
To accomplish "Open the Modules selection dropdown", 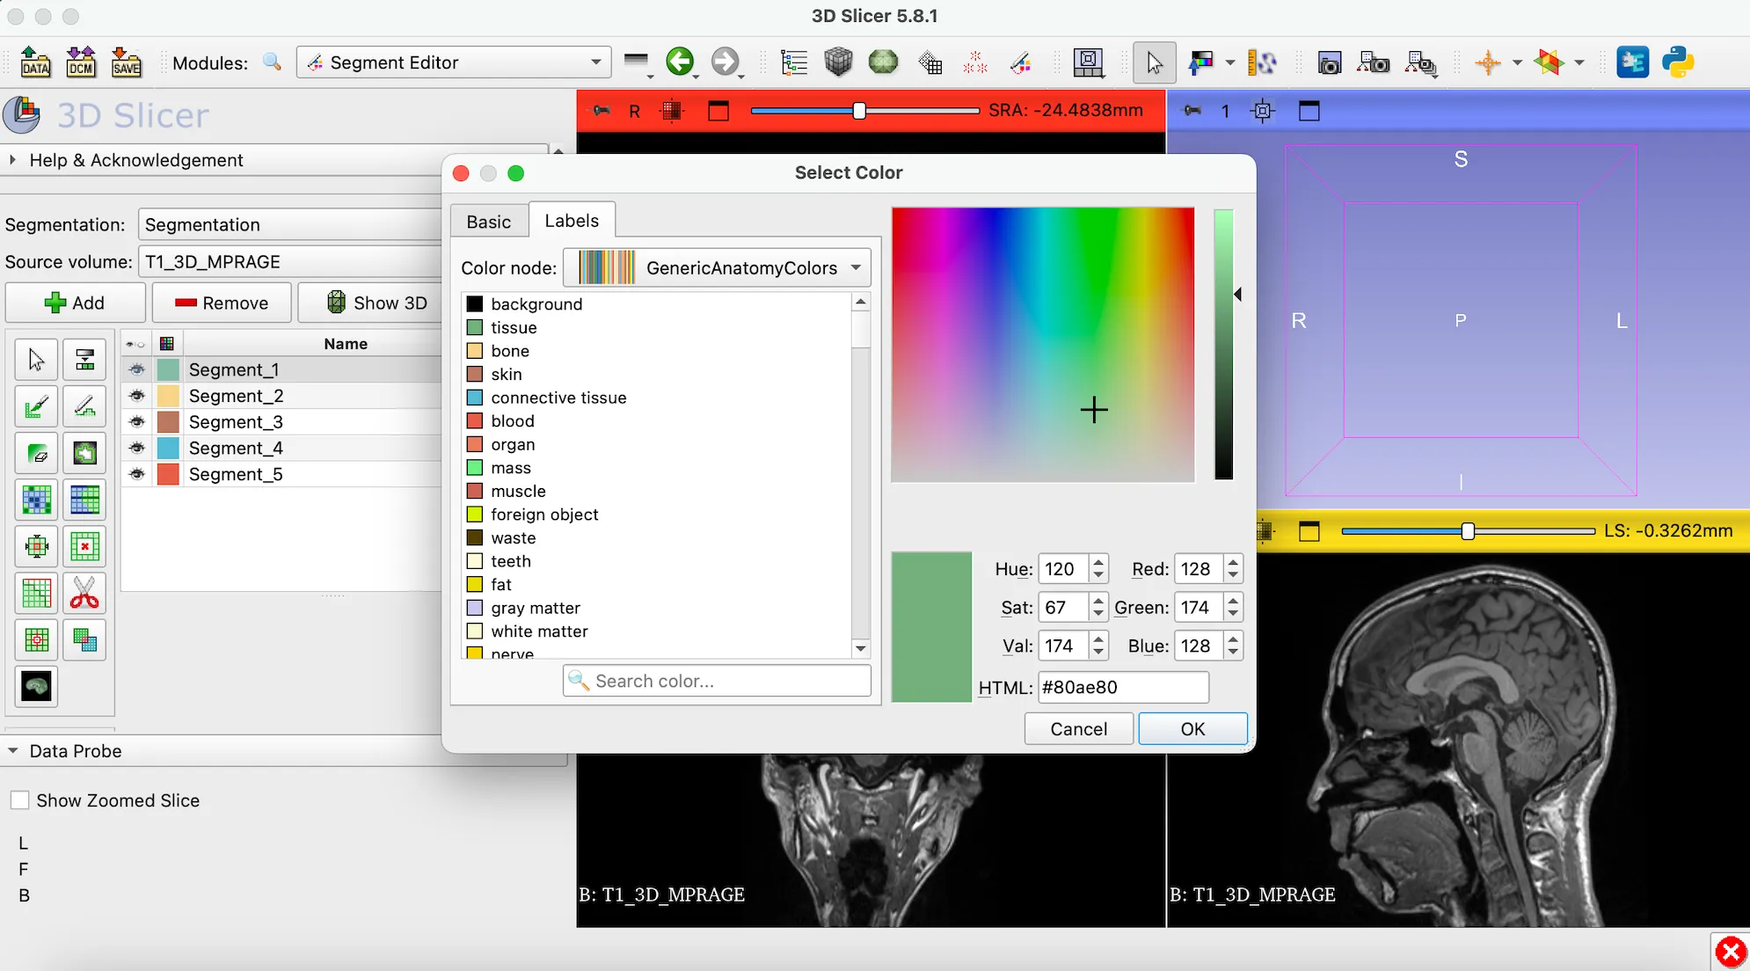I will click(452, 62).
